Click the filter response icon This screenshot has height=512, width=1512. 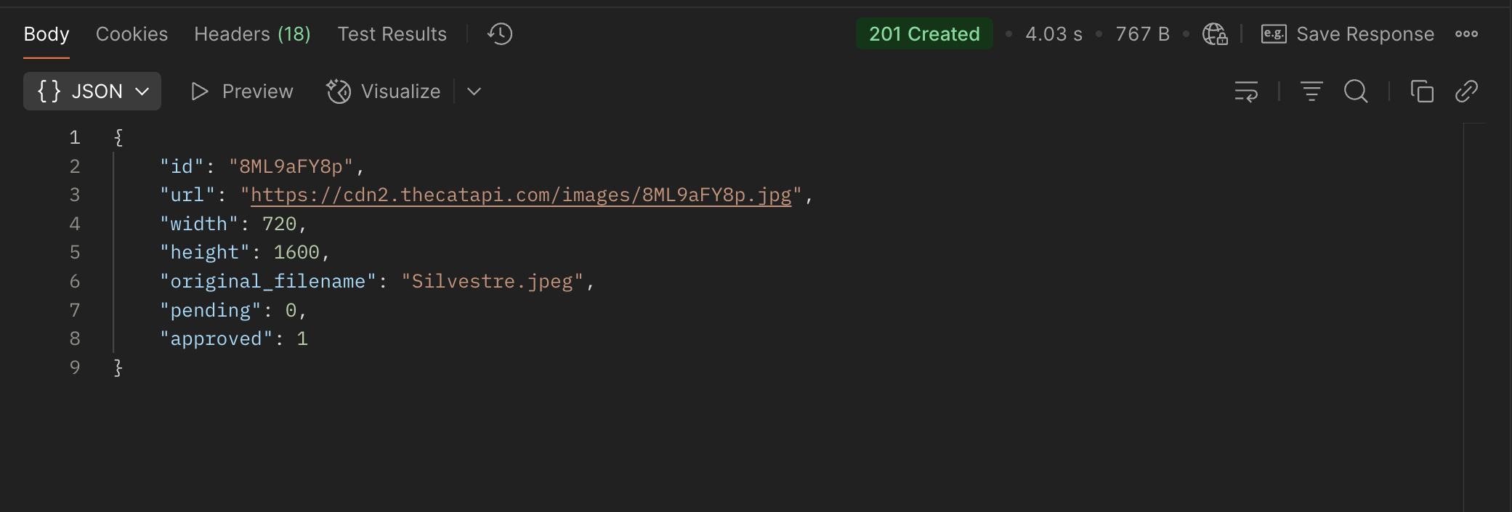click(1311, 92)
